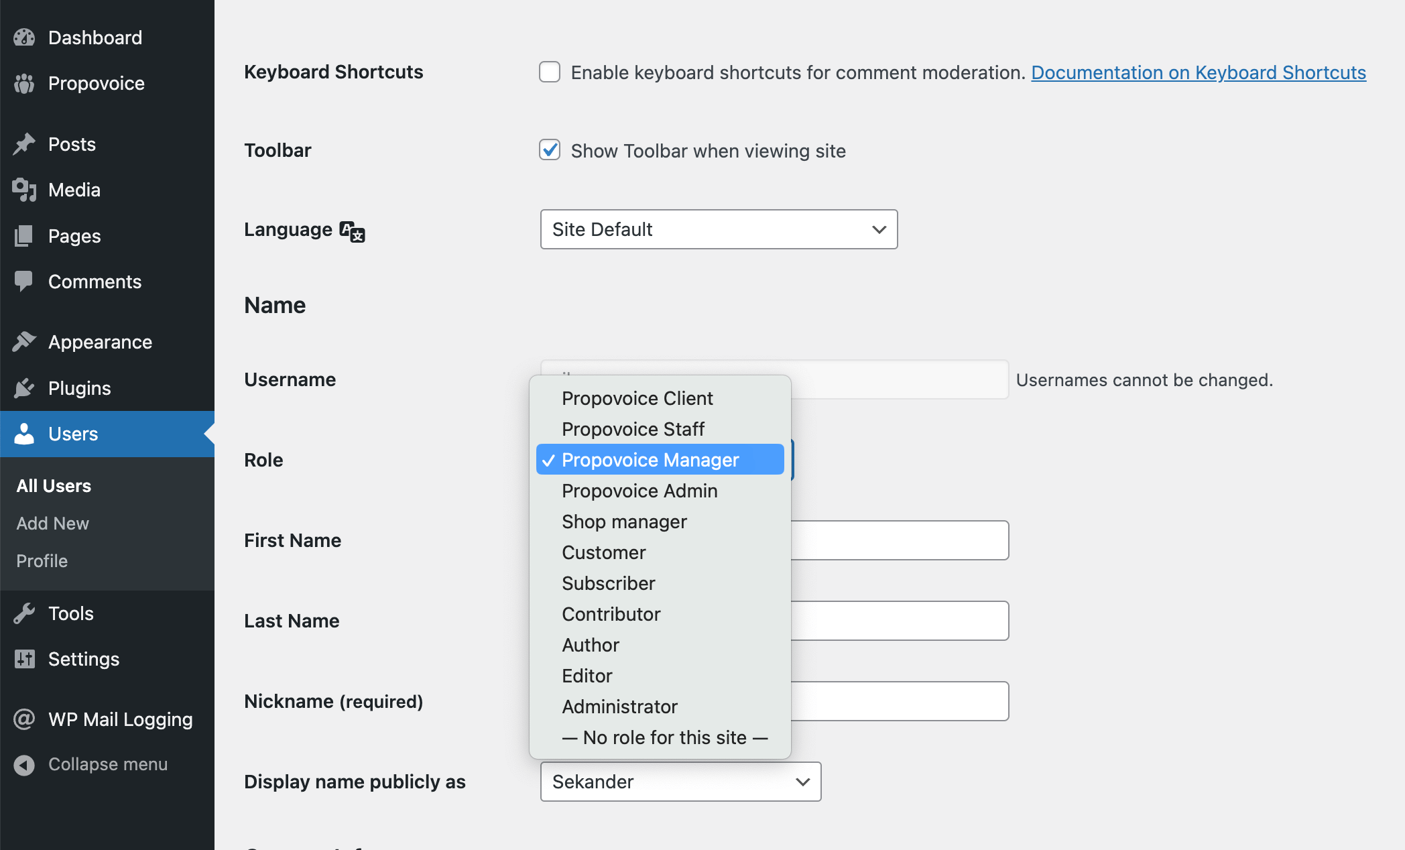Open Users menu
Viewport: 1405px width, 850px height.
(x=107, y=434)
